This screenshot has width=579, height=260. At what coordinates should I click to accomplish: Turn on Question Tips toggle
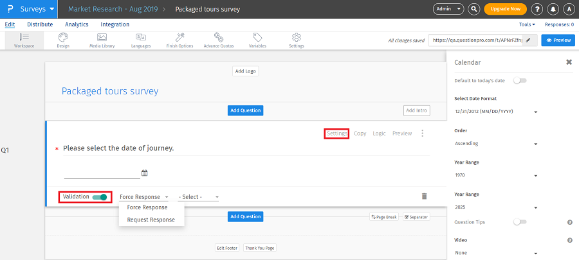point(520,222)
